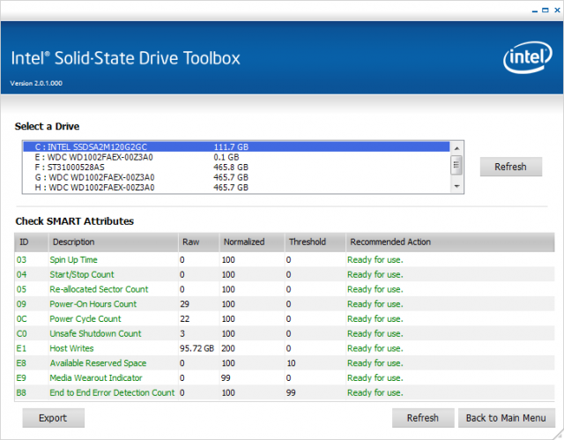This screenshot has height=440, width=564.
Task: Click the ID cell C0
Action: 21,333
